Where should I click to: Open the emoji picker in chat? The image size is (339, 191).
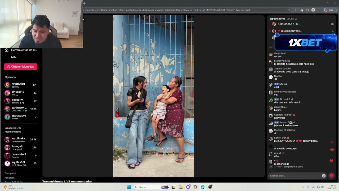pos(324,176)
